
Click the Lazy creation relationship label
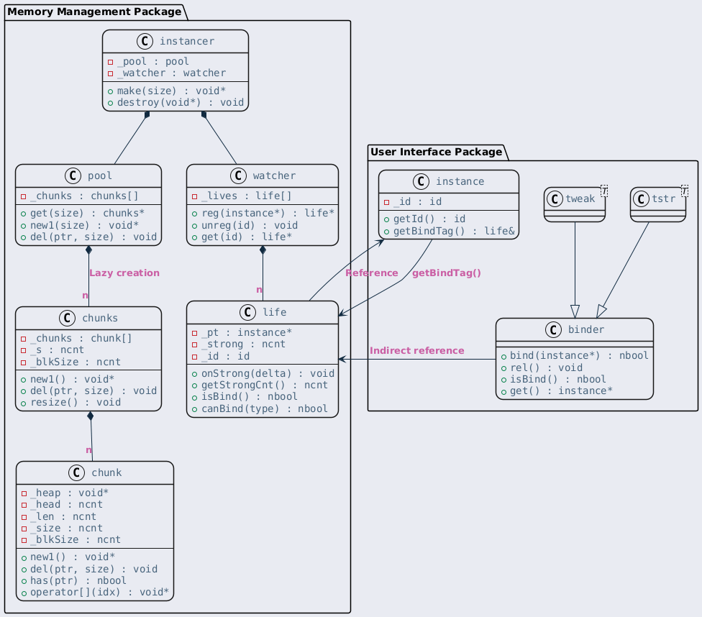[x=124, y=273]
